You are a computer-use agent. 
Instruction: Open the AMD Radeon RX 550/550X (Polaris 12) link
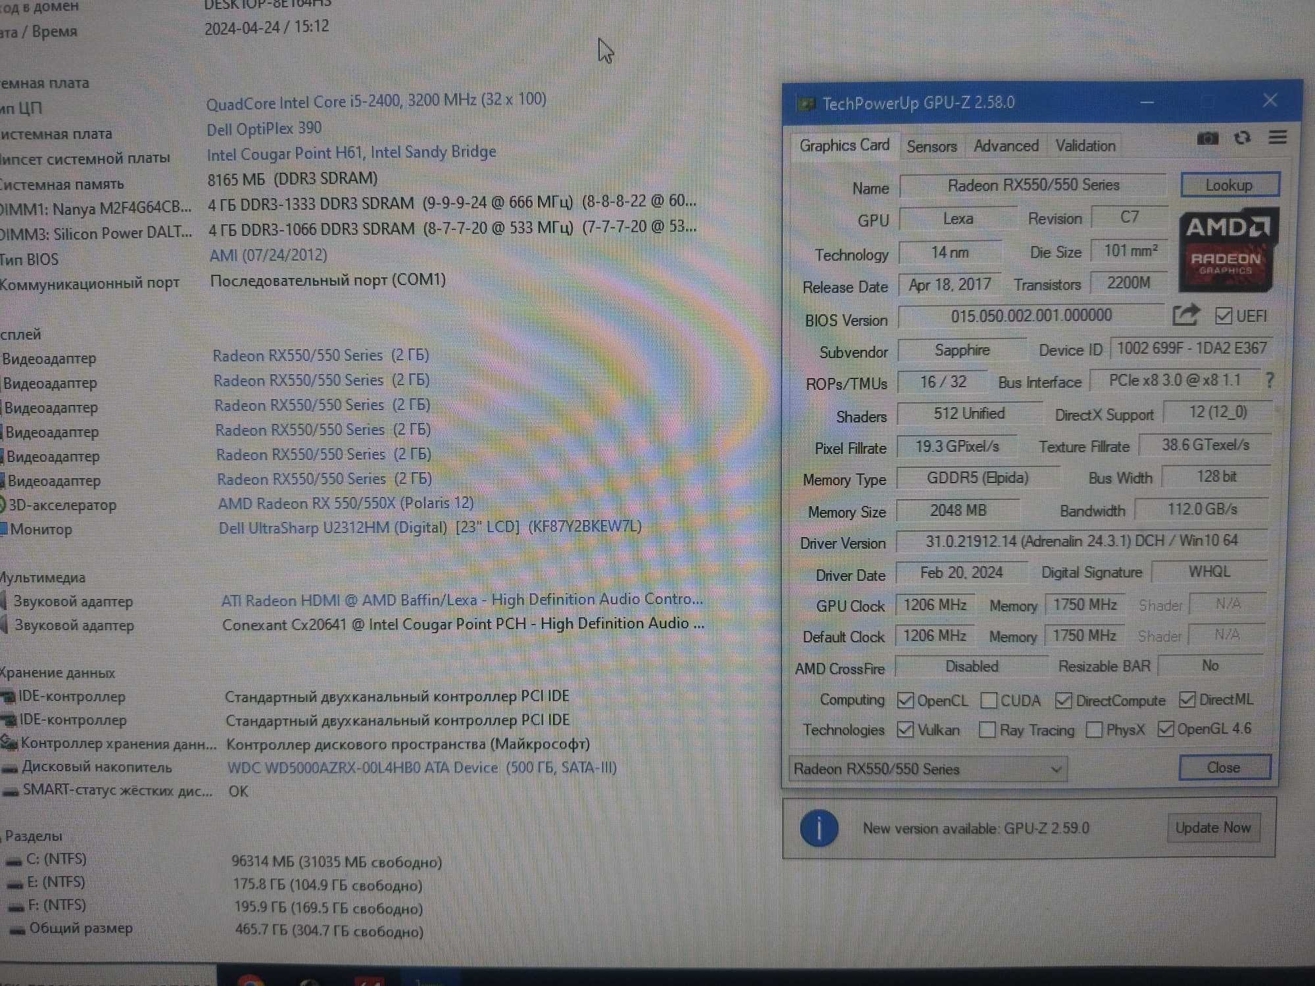coord(346,504)
